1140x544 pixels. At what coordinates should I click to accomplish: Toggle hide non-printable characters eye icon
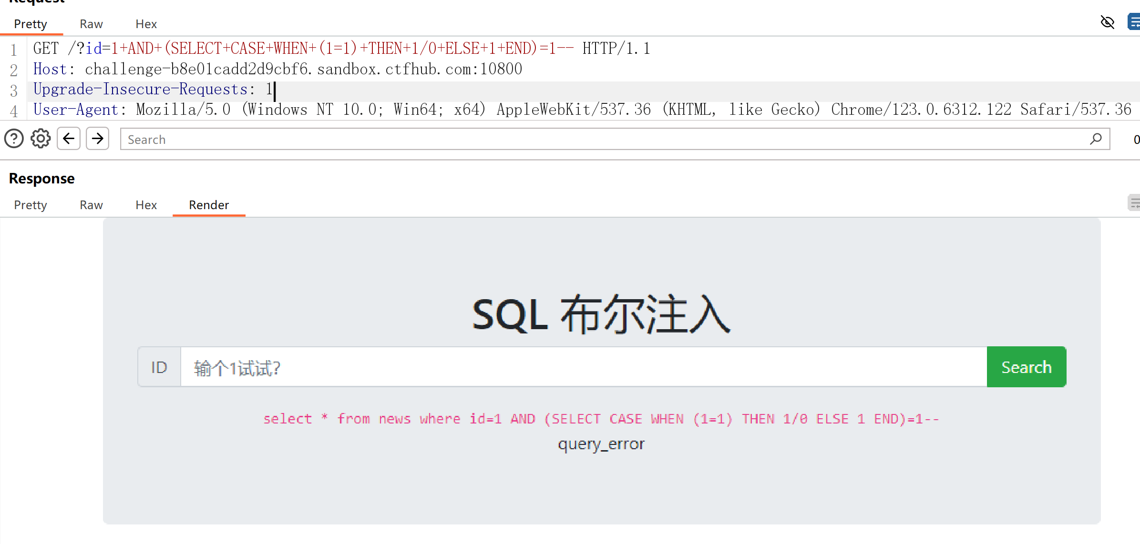click(x=1107, y=22)
